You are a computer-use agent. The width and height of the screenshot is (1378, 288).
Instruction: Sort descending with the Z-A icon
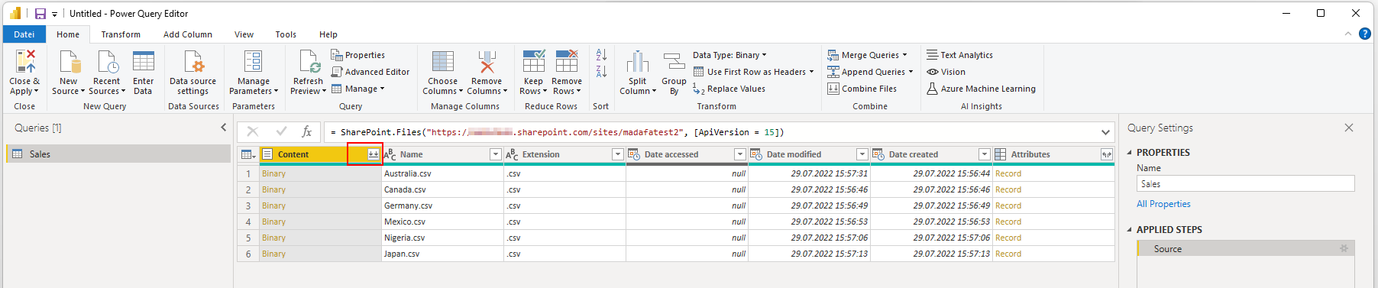coord(601,72)
